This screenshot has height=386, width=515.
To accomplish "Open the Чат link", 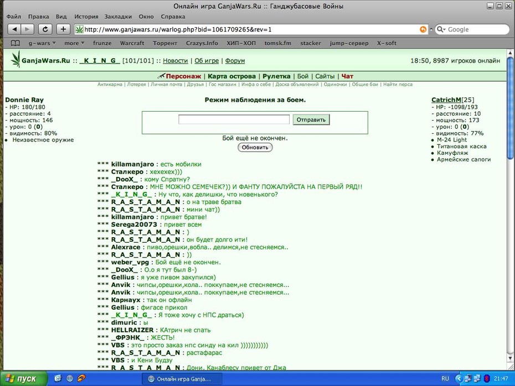I will tap(347, 76).
